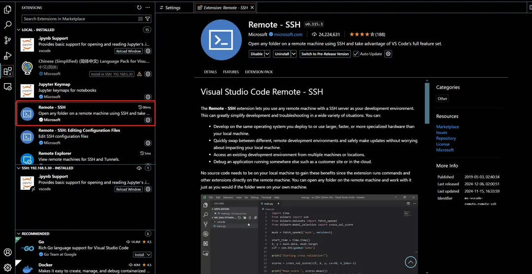The width and height of the screenshot is (532, 274).
Task: Open the License resource link
Action: 443,144
